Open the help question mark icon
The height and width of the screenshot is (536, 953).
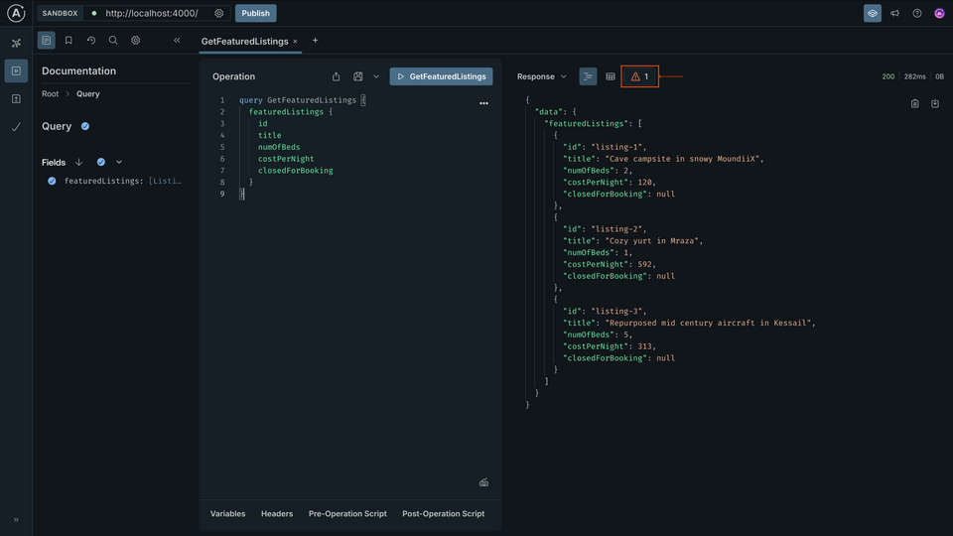pos(917,14)
